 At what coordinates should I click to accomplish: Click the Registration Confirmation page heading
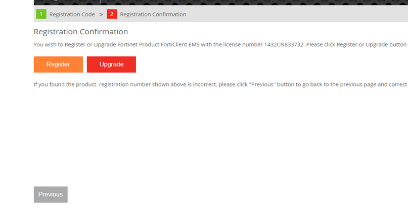(80, 32)
